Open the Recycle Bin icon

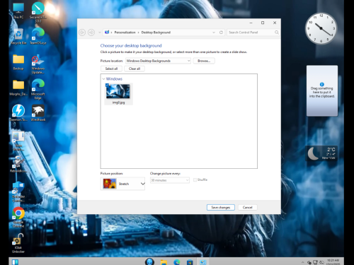(x=18, y=36)
